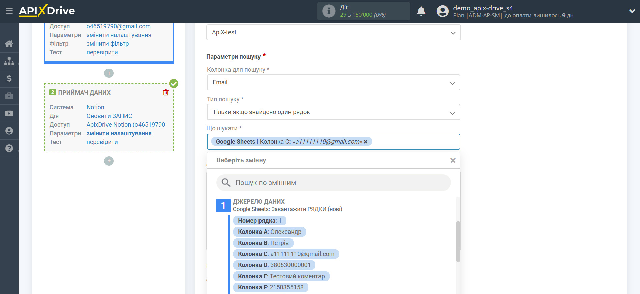
Task: Open the Email search column dropdown
Action: [x=333, y=82]
